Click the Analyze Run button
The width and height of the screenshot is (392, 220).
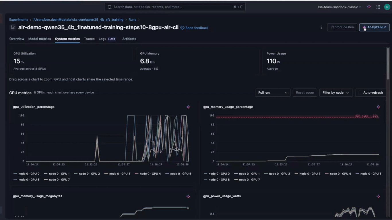[374, 27]
